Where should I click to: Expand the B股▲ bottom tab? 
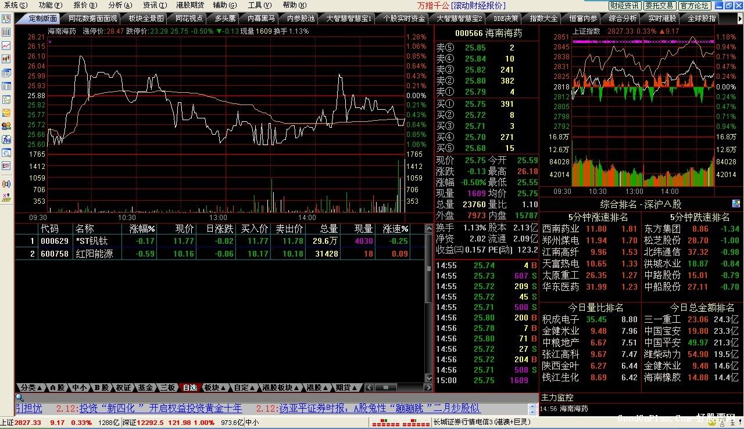pos(102,387)
